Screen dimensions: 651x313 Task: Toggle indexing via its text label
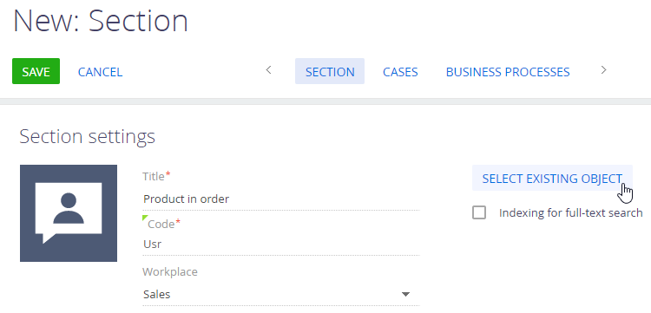coord(570,213)
